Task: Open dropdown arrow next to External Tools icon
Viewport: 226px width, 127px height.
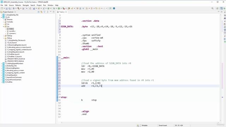Action: tap(66, 8)
